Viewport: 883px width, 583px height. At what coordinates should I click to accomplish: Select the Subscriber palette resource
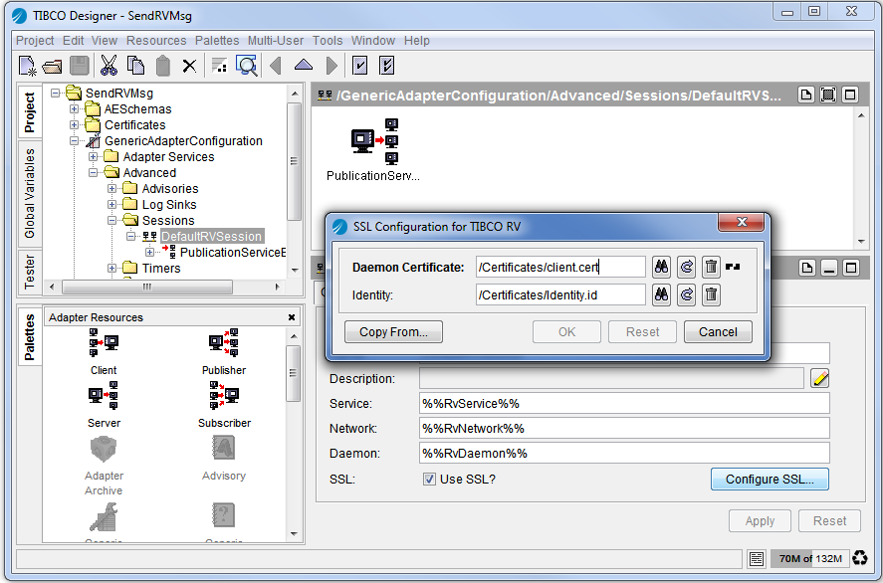[x=224, y=405]
